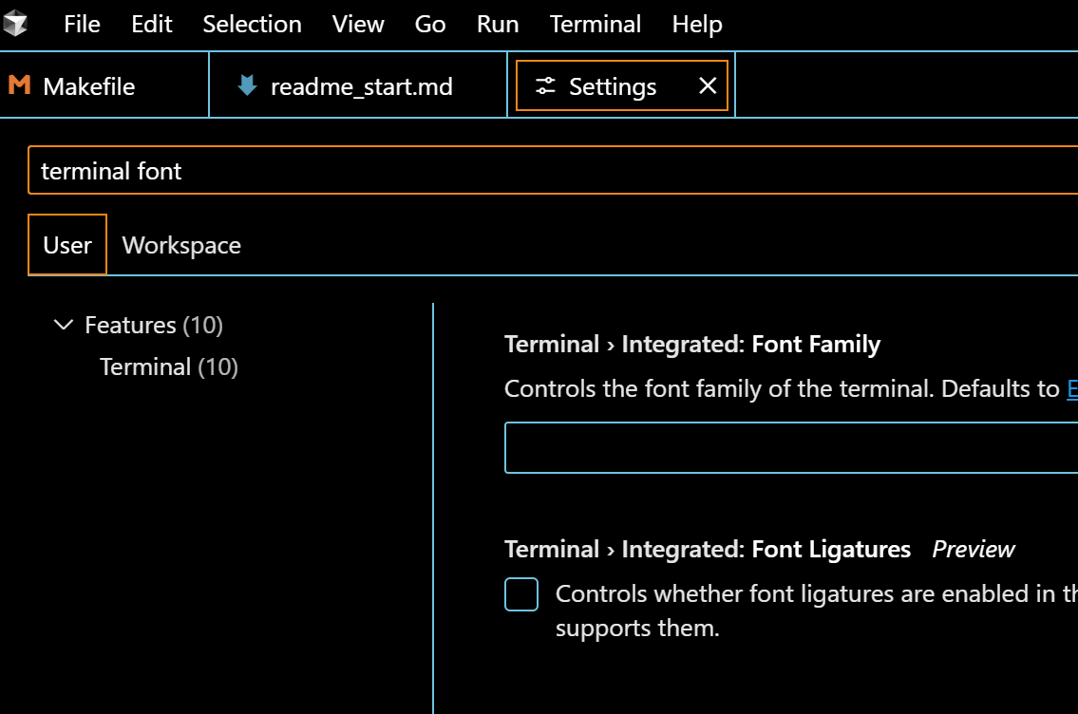Click the Settings tab sliders icon
Image resolution: width=1078 pixels, height=714 pixels.
pos(545,86)
